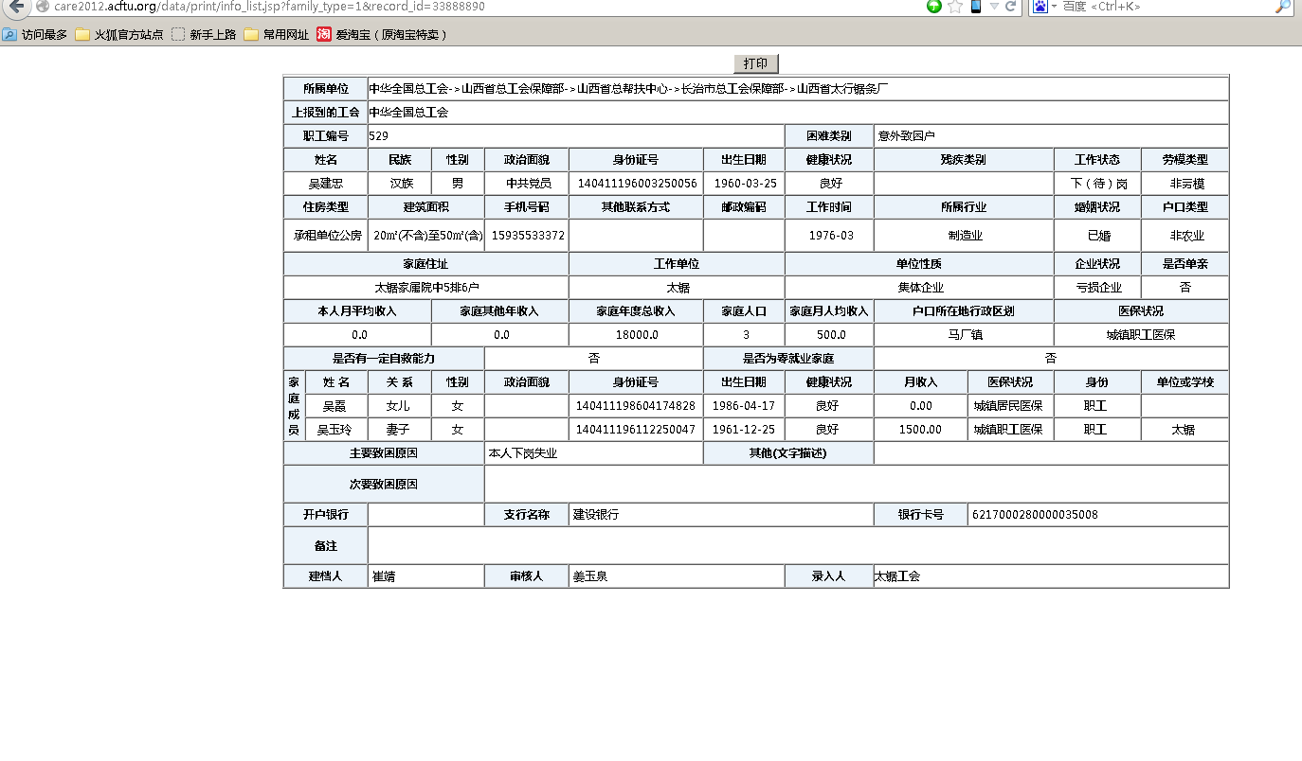Click the 妻子 relationship cell
The width and height of the screenshot is (1302, 761).
400,430
